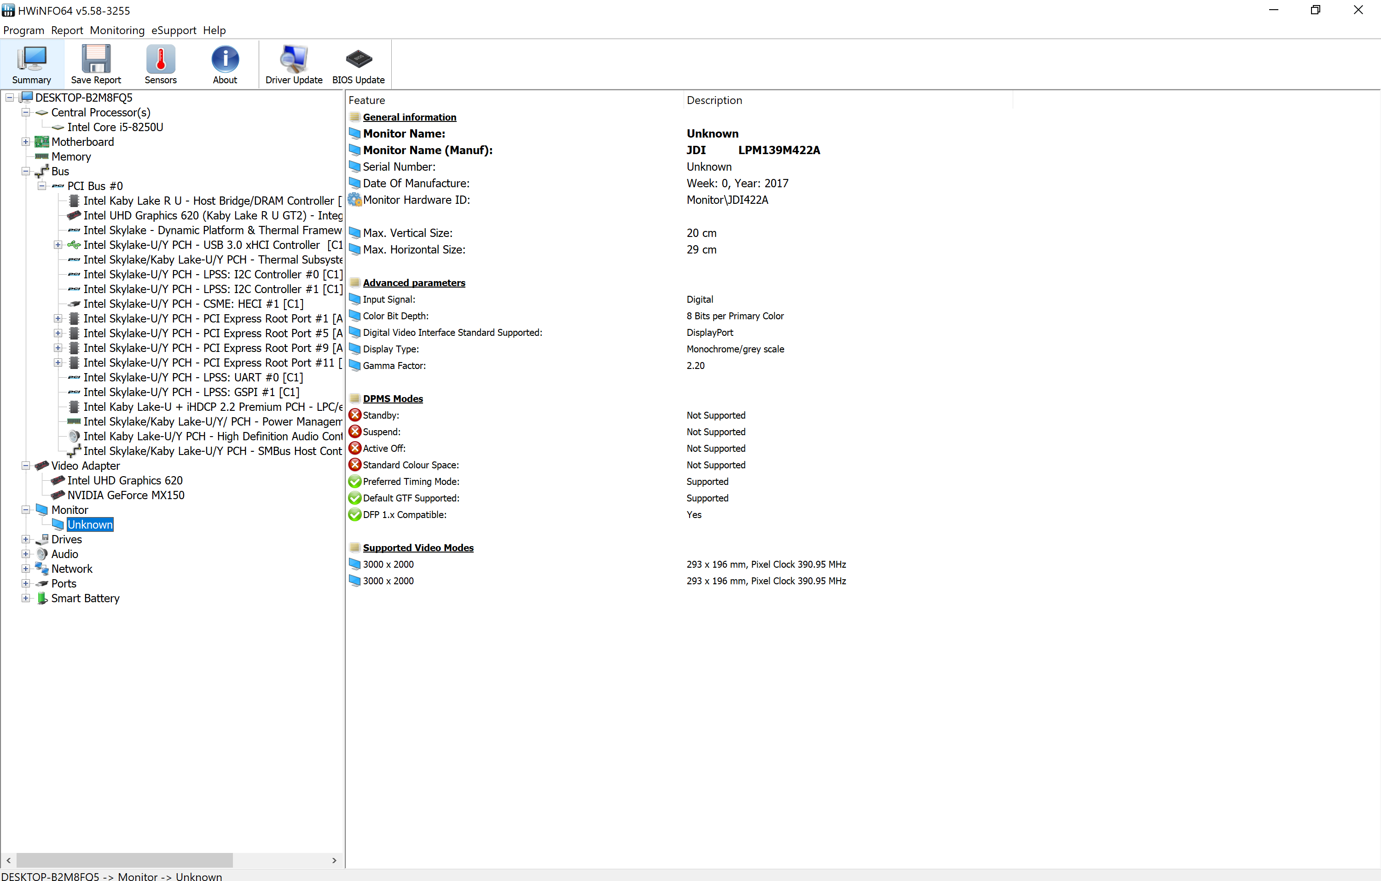Select the Unknown monitor item
Viewport: 1381px width, 881px height.
pos(90,524)
